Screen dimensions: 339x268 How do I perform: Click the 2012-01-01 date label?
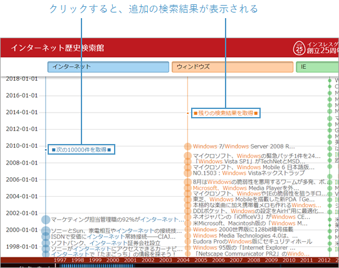tap(22, 129)
